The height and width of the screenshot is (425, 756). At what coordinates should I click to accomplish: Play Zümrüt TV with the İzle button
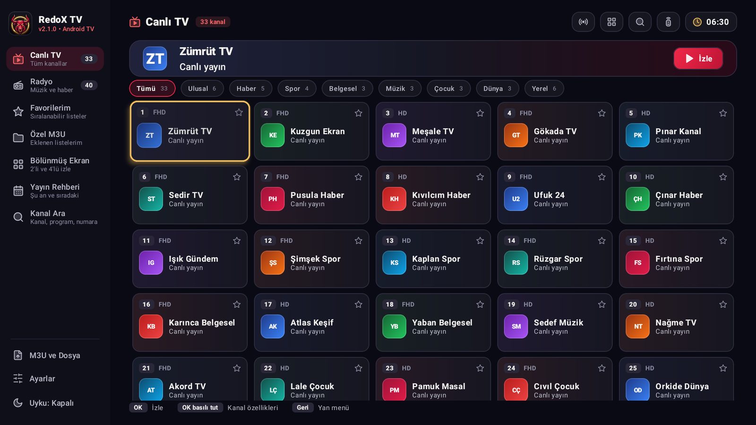pos(698,59)
